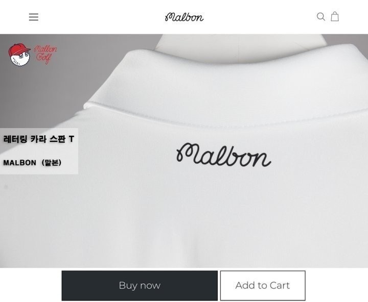The image size is (368, 302).
Task: Click the Malbon script logo in header
Action: (184, 17)
